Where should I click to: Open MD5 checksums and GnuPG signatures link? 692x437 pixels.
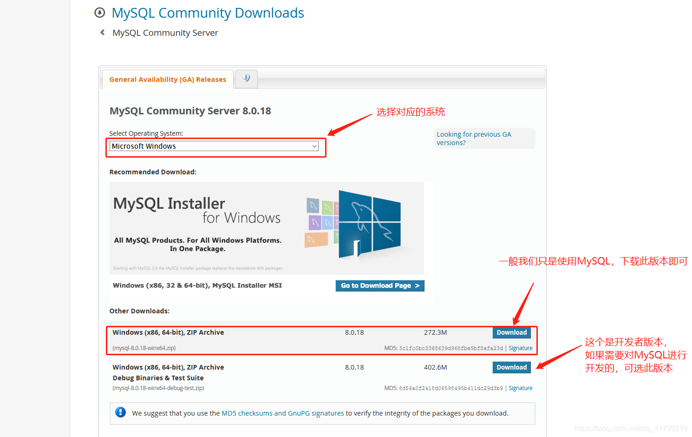pos(283,413)
